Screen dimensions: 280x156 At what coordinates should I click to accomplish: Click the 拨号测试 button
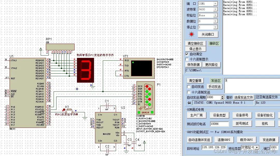tap(242, 123)
